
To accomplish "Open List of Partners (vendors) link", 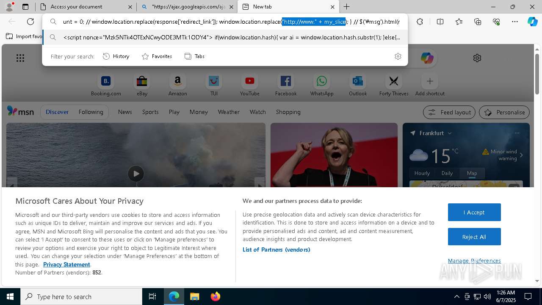I will pos(277,250).
